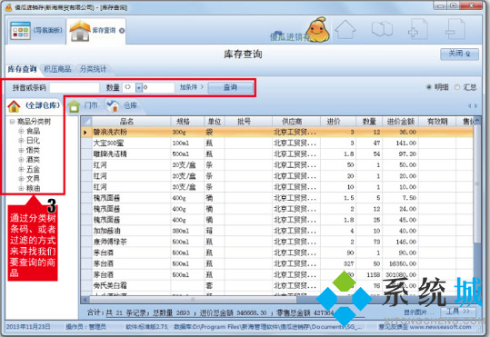Expand the 日化 category node
The image size is (490, 337).
tap(21, 141)
